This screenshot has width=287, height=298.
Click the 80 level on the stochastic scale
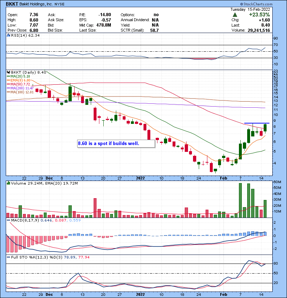(x=276, y=264)
